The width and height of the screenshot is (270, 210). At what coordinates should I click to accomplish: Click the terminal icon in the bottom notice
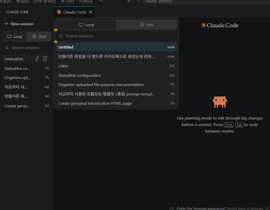point(172,208)
